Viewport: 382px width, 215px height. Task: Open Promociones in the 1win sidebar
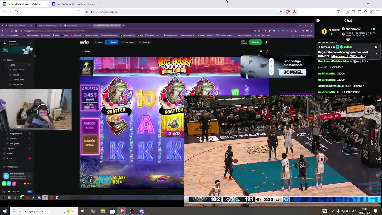pos(12,167)
